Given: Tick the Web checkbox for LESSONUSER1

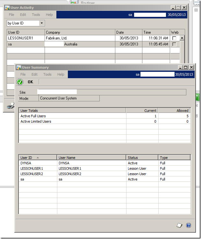Looking at the screenshot, I should (174, 38).
